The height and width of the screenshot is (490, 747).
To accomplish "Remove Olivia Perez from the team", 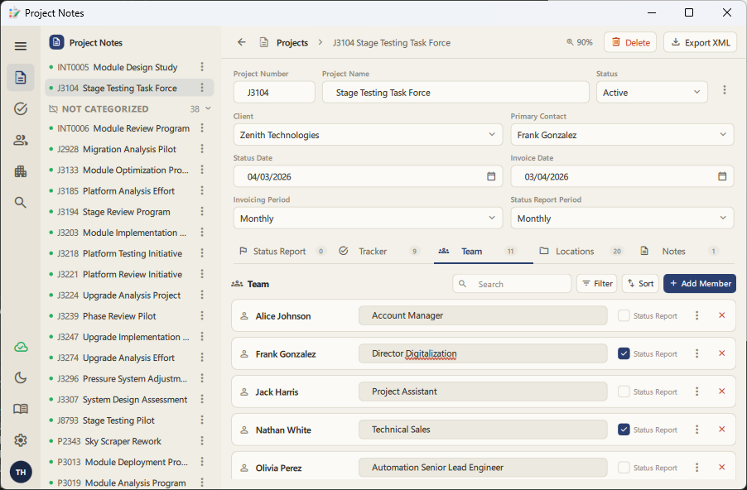I will pyautogui.click(x=722, y=468).
